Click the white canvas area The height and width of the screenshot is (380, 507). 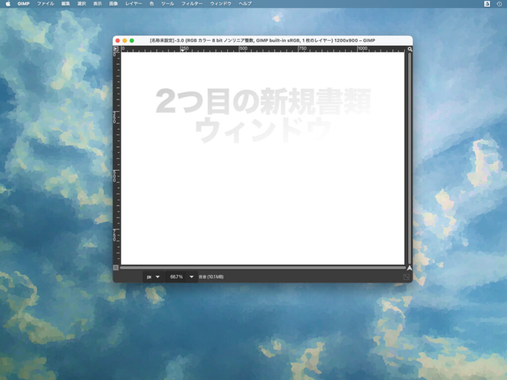click(x=262, y=158)
